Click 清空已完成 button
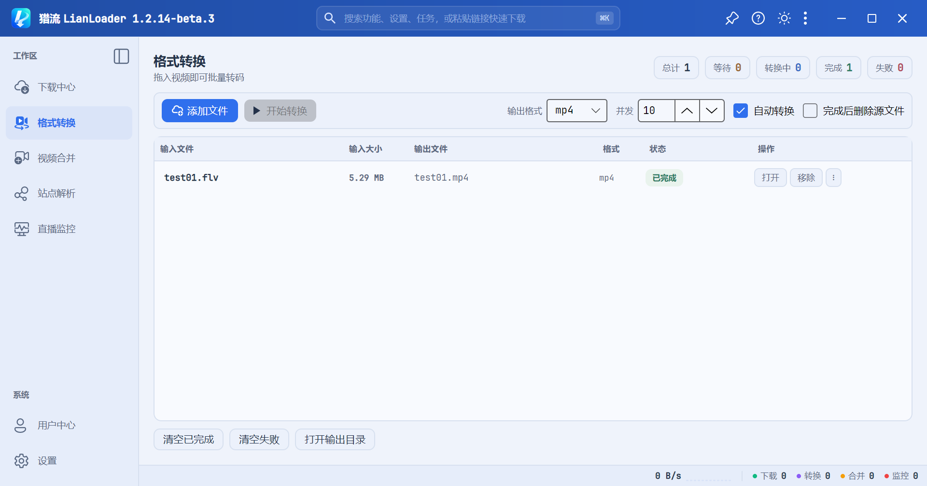Image resolution: width=927 pixels, height=486 pixels. click(188, 439)
